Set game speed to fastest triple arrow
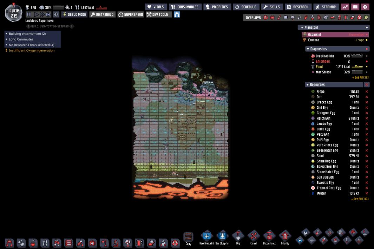374x249 pixels. pos(48,14)
